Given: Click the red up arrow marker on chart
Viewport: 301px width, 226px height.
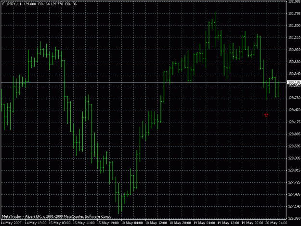Looking at the screenshot, I should point(266,115).
